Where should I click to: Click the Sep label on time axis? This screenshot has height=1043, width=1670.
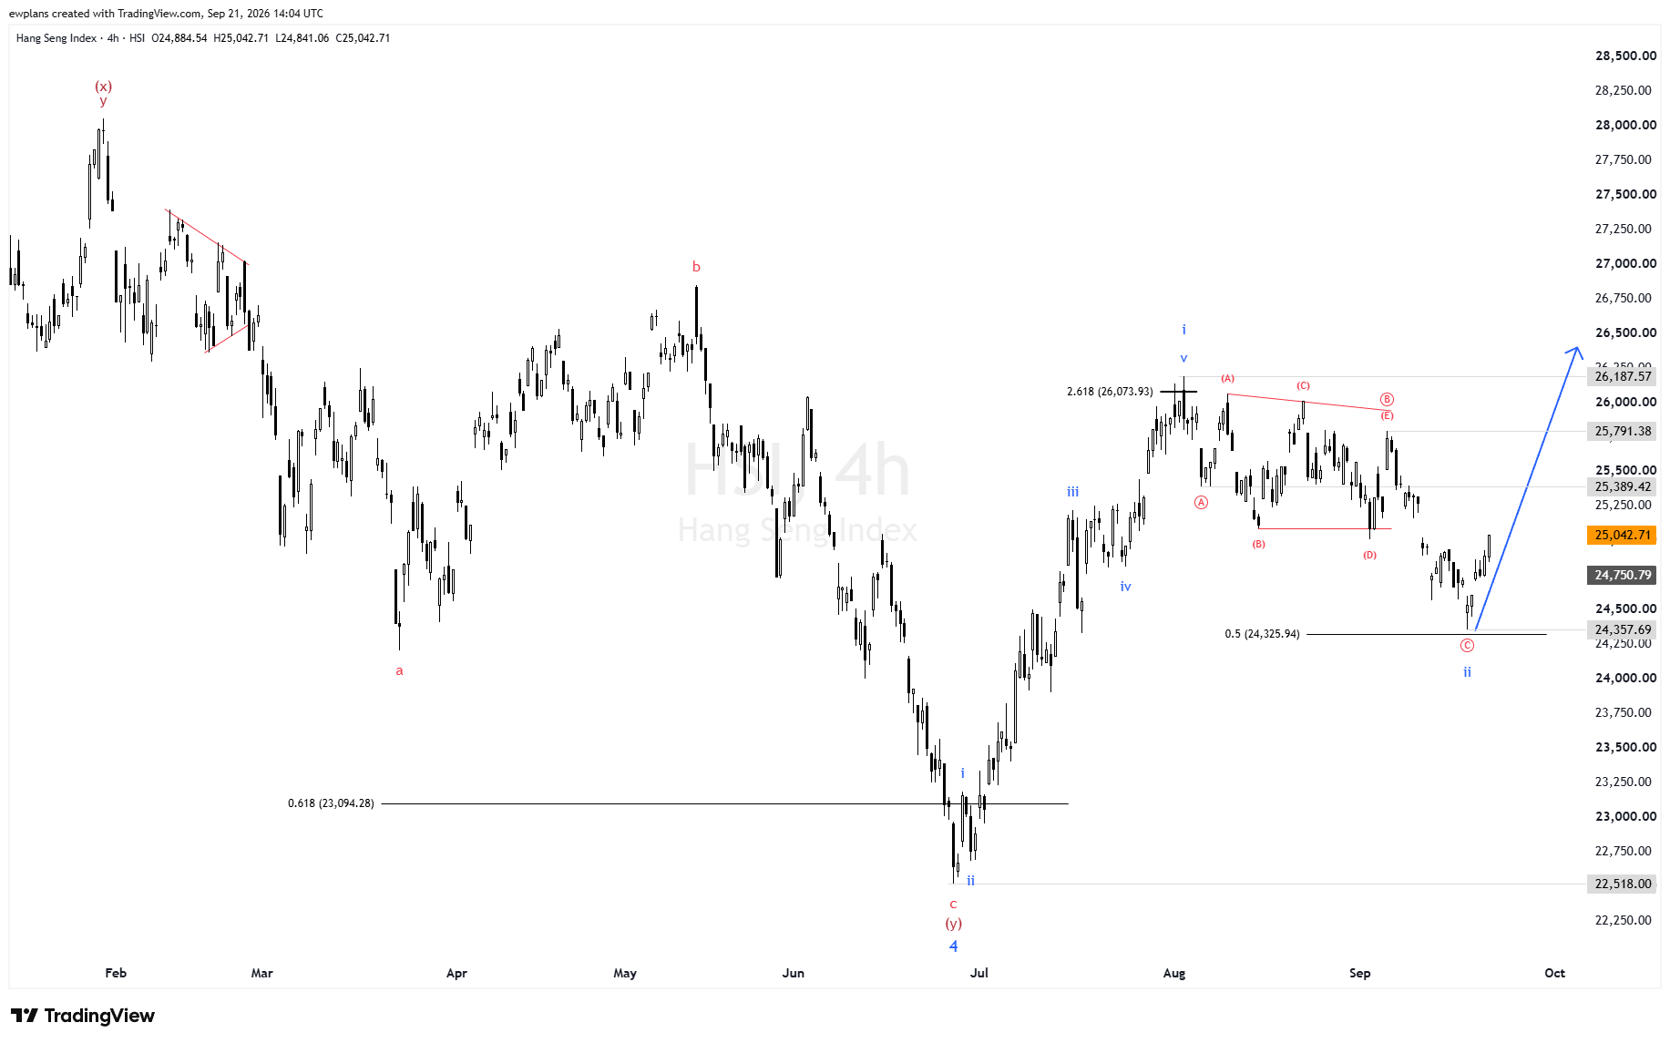[x=1360, y=973]
